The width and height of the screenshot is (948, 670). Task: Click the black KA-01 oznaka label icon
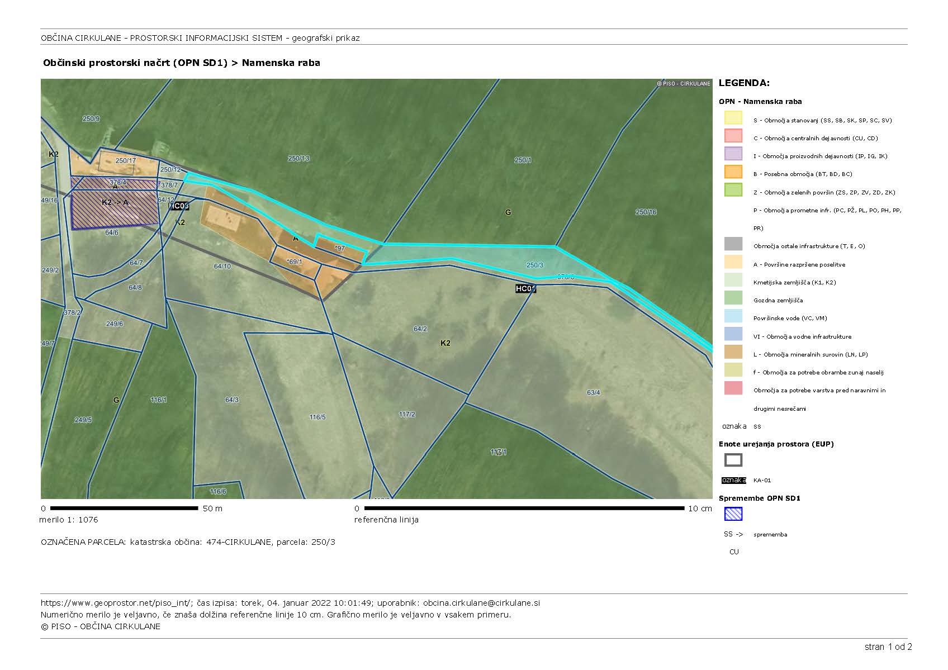pos(733,480)
